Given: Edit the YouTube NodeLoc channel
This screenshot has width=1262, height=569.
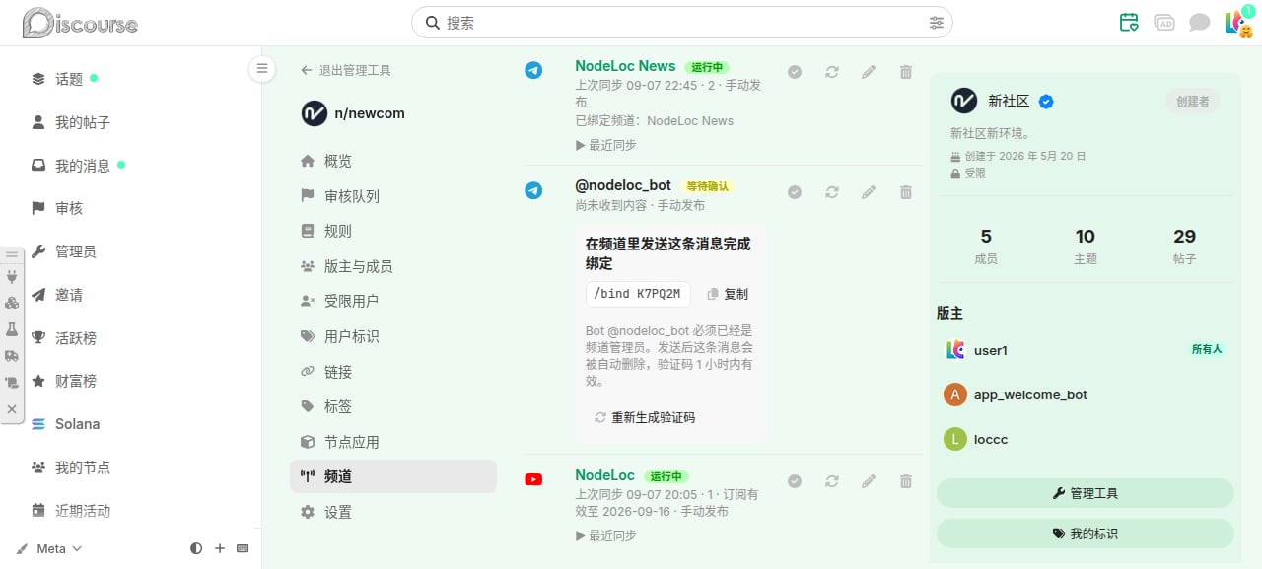Looking at the screenshot, I should (869, 481).
